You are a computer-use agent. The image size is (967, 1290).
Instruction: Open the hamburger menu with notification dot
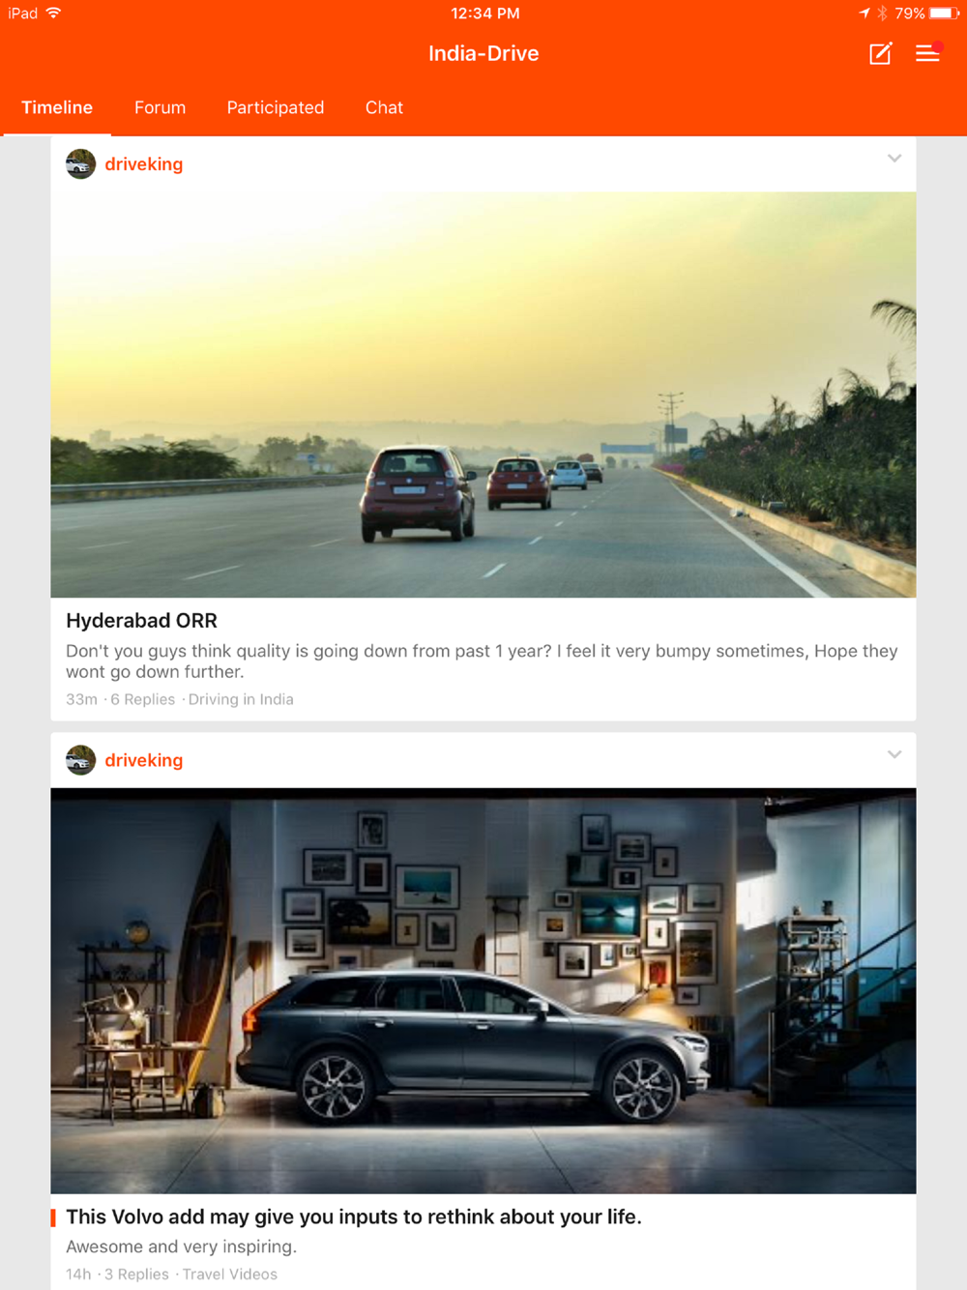click(928, 52)
